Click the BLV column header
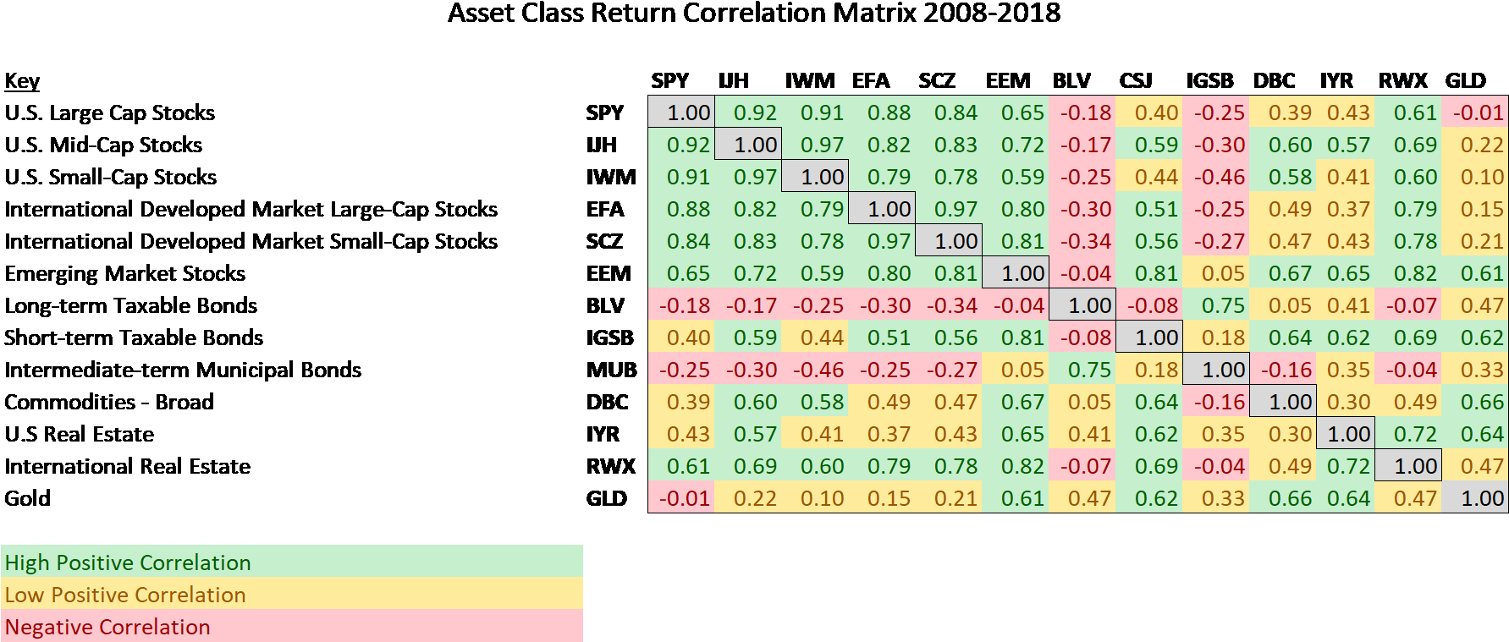The height and width of the screenshot is (642, 1509). tap(1071, 80)
